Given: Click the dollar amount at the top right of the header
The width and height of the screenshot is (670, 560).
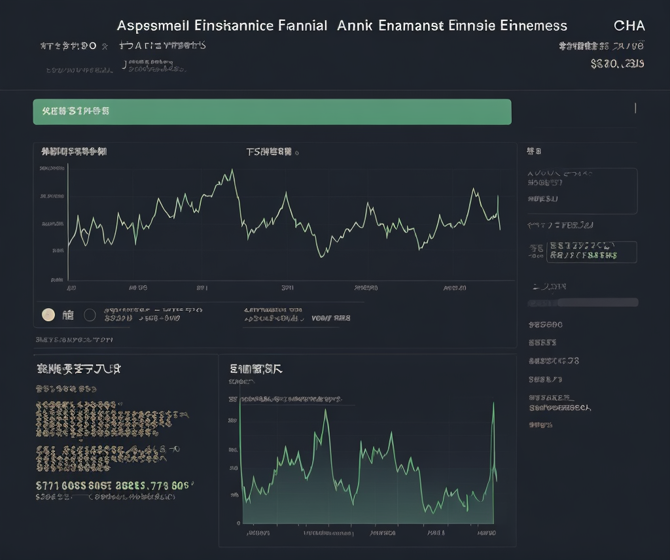Looking at the screenshot, I should (617, 63).
